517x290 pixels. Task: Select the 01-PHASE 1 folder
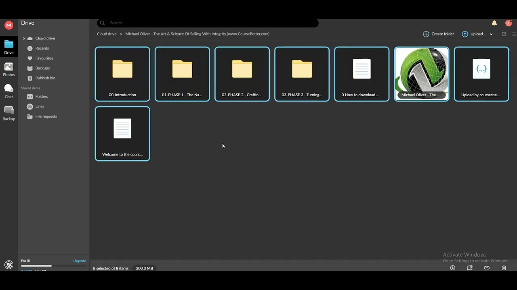pyautogui.click(x=182, y=74)
